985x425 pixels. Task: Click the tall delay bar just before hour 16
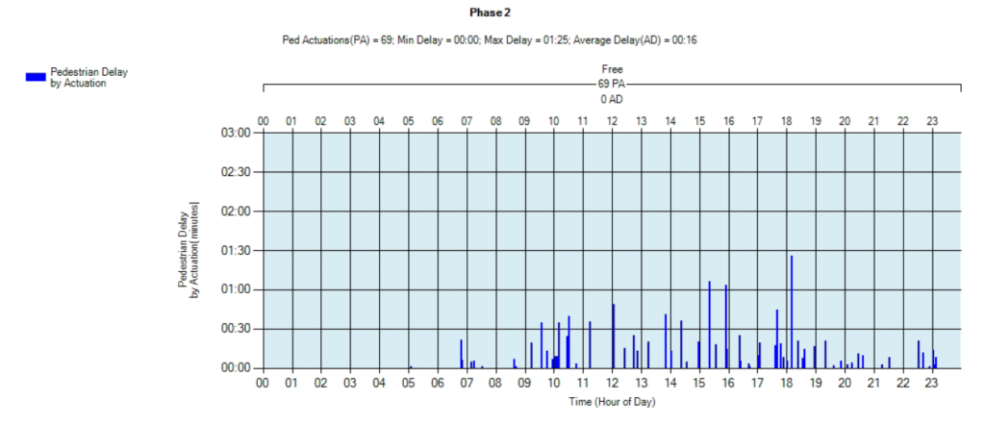pyautogui.click(x=725, y=326)
